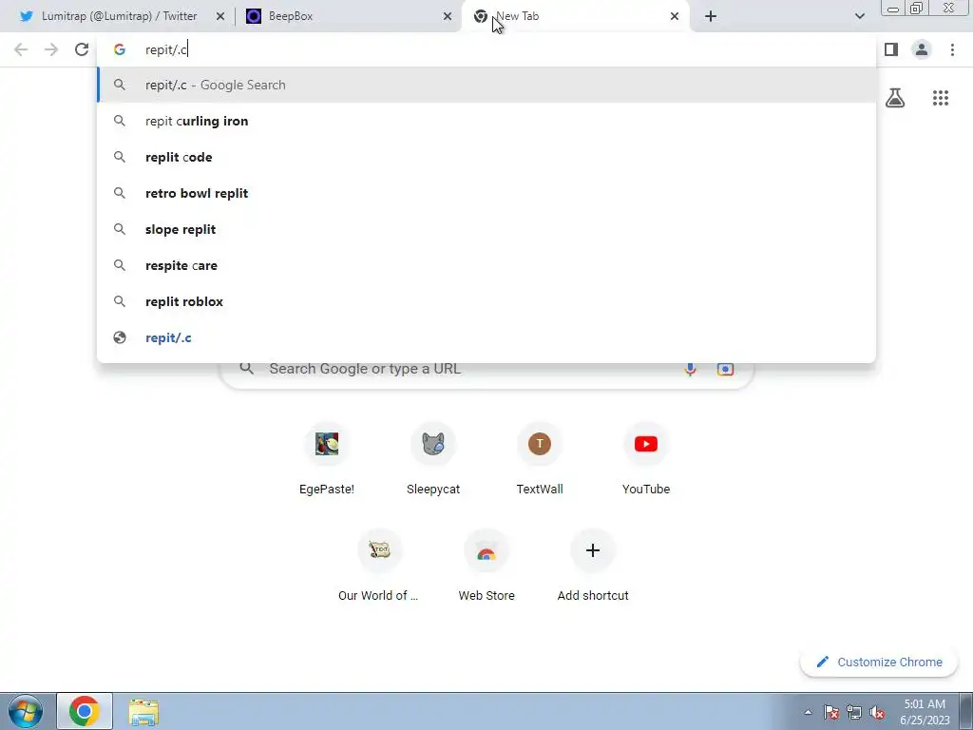The width and height of the screenshot is (973, 730).
Task: Open Action Center flag icon
Action: pyautogui.click(x=831, y=712)
